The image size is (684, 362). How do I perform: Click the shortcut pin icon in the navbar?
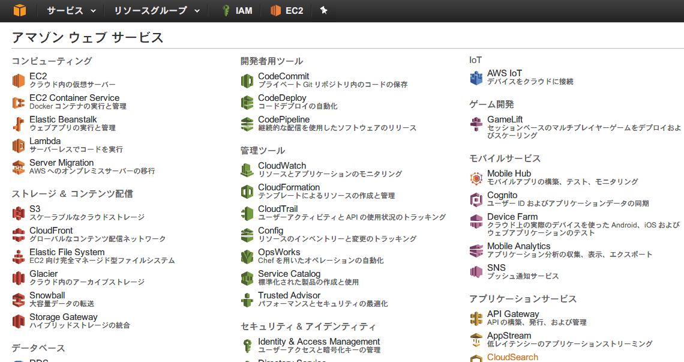323,10
